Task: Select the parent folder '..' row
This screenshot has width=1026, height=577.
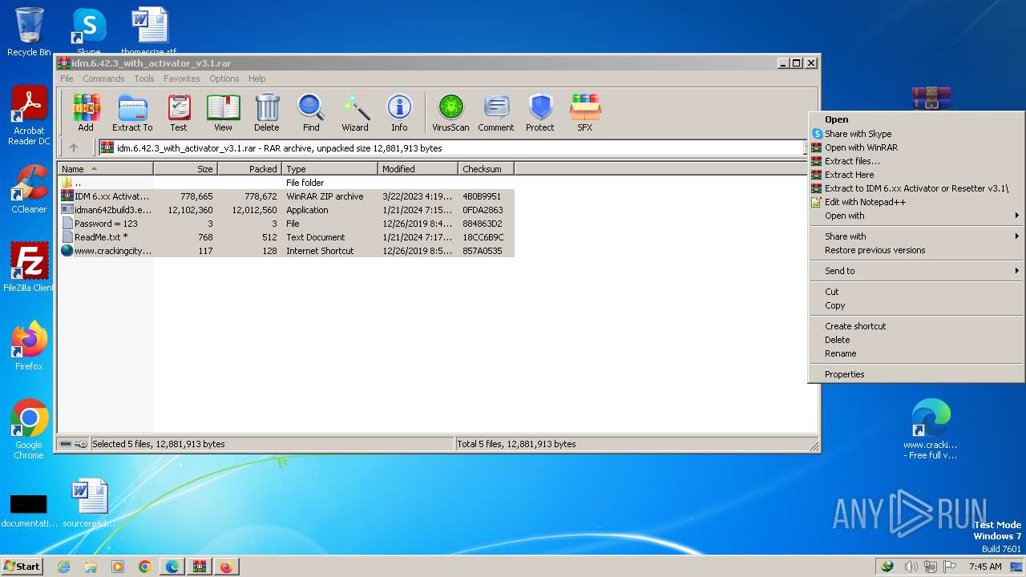Action: point(286,183)
